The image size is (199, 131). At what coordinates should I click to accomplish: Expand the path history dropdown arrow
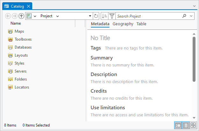pyautogui.click(x=90, y=16)
